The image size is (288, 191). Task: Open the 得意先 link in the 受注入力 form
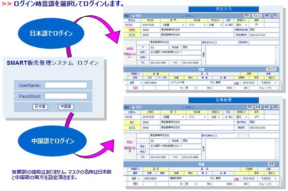tap(132, 30)
